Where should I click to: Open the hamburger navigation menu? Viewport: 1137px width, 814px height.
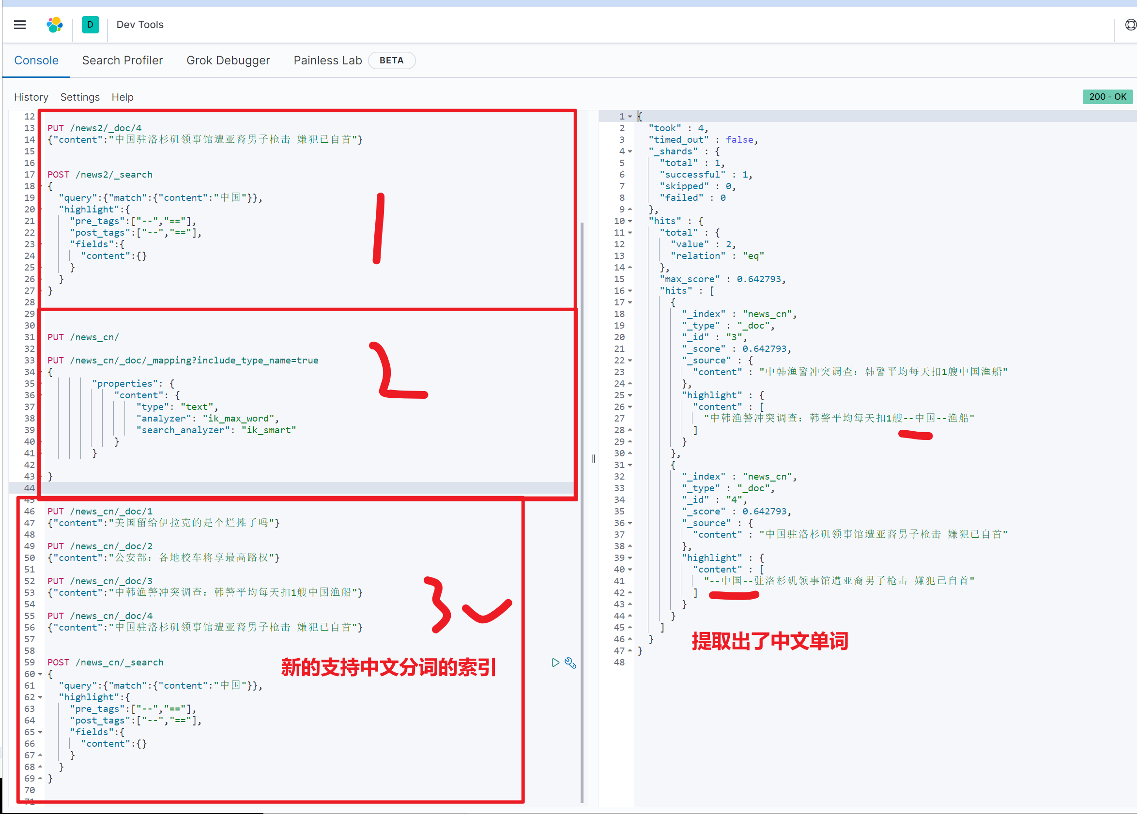point(19,25)
